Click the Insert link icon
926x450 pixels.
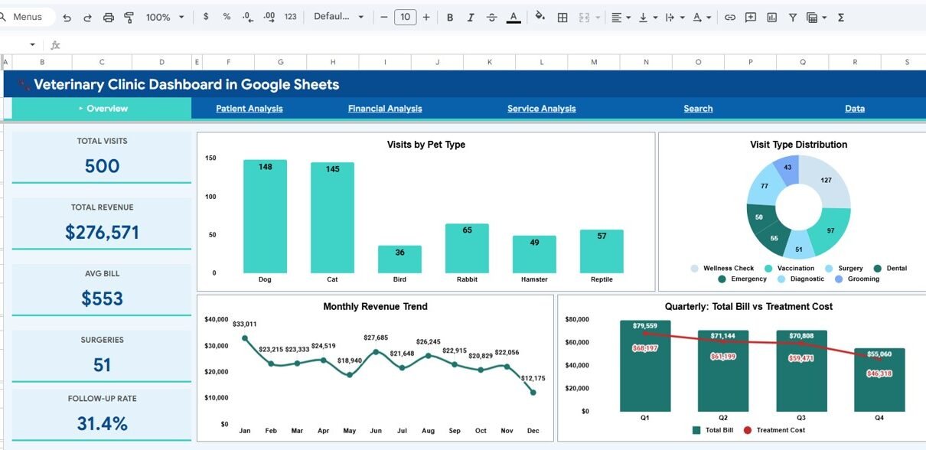(x=730, y=17)
